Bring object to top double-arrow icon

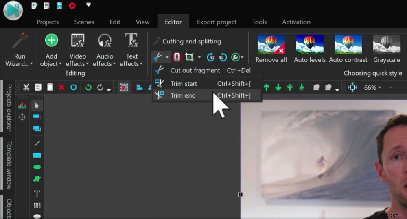290,87
